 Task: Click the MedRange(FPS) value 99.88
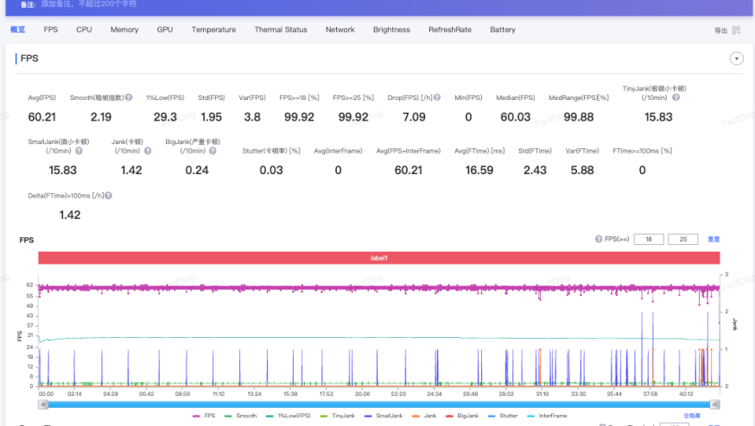tap(578, 117)
